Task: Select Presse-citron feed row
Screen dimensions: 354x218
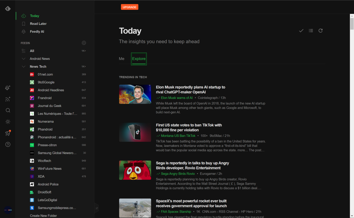Action: (55, 145)
